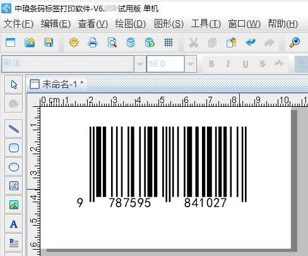Select the text A tool

click(14, 224)
